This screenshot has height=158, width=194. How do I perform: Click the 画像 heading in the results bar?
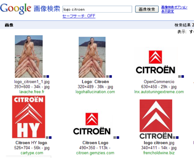pos(9,25)
